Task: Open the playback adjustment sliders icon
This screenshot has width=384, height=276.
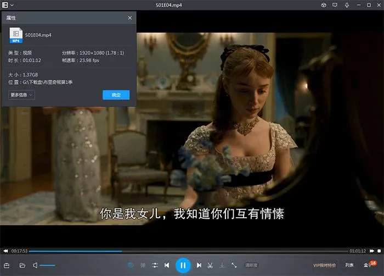Action: pyautogui.click(x=155, y=265)
